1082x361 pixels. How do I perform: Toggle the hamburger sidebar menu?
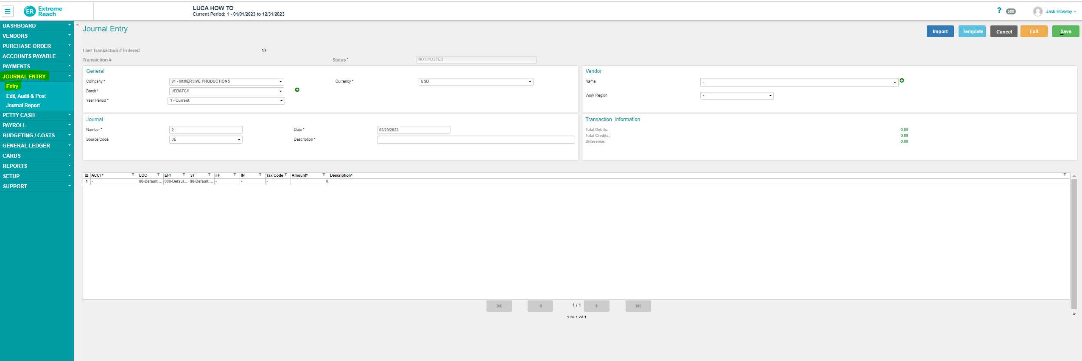(8, 11)
